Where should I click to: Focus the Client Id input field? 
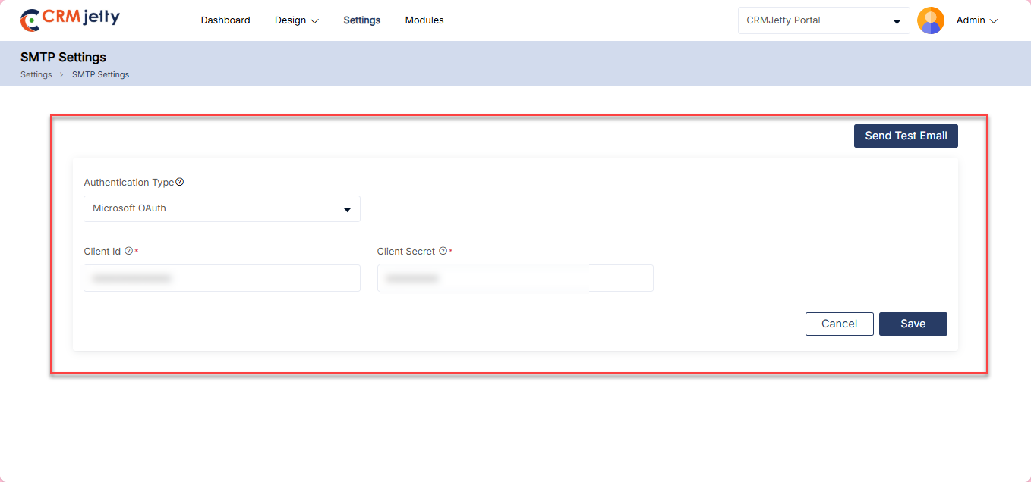(222, 278)
